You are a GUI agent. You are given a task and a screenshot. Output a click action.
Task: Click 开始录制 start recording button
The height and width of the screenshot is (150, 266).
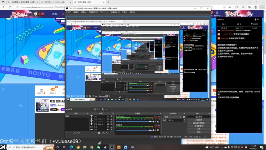[x=199, y=120]
